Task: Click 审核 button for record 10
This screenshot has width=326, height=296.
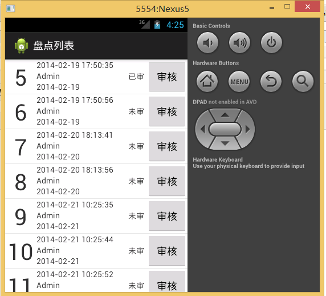Action: (x=167, y=251)
